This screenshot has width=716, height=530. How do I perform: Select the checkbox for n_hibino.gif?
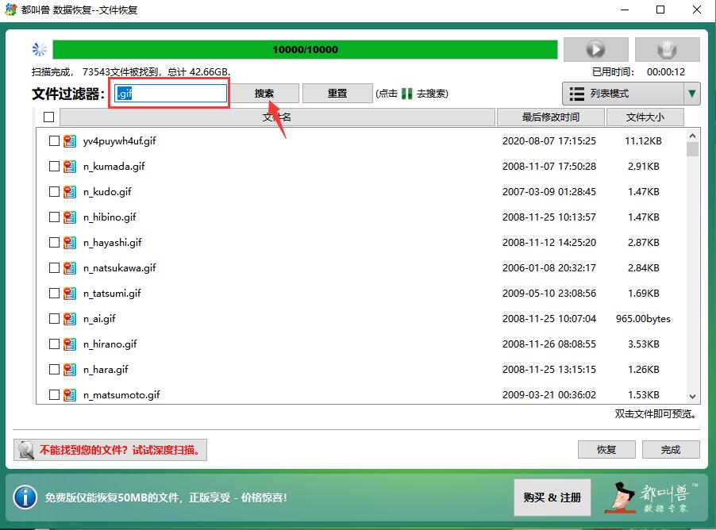pos(54,217)
